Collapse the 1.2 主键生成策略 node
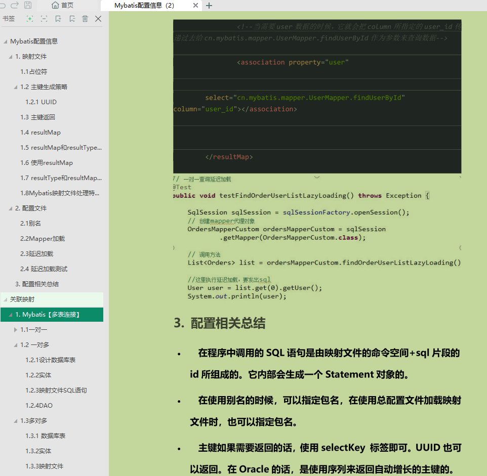The image size is (487, 476). (x=16, y=87)
